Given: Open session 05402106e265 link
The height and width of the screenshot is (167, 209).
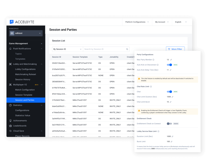Looking at the screenshot, I should coord(59,63).
